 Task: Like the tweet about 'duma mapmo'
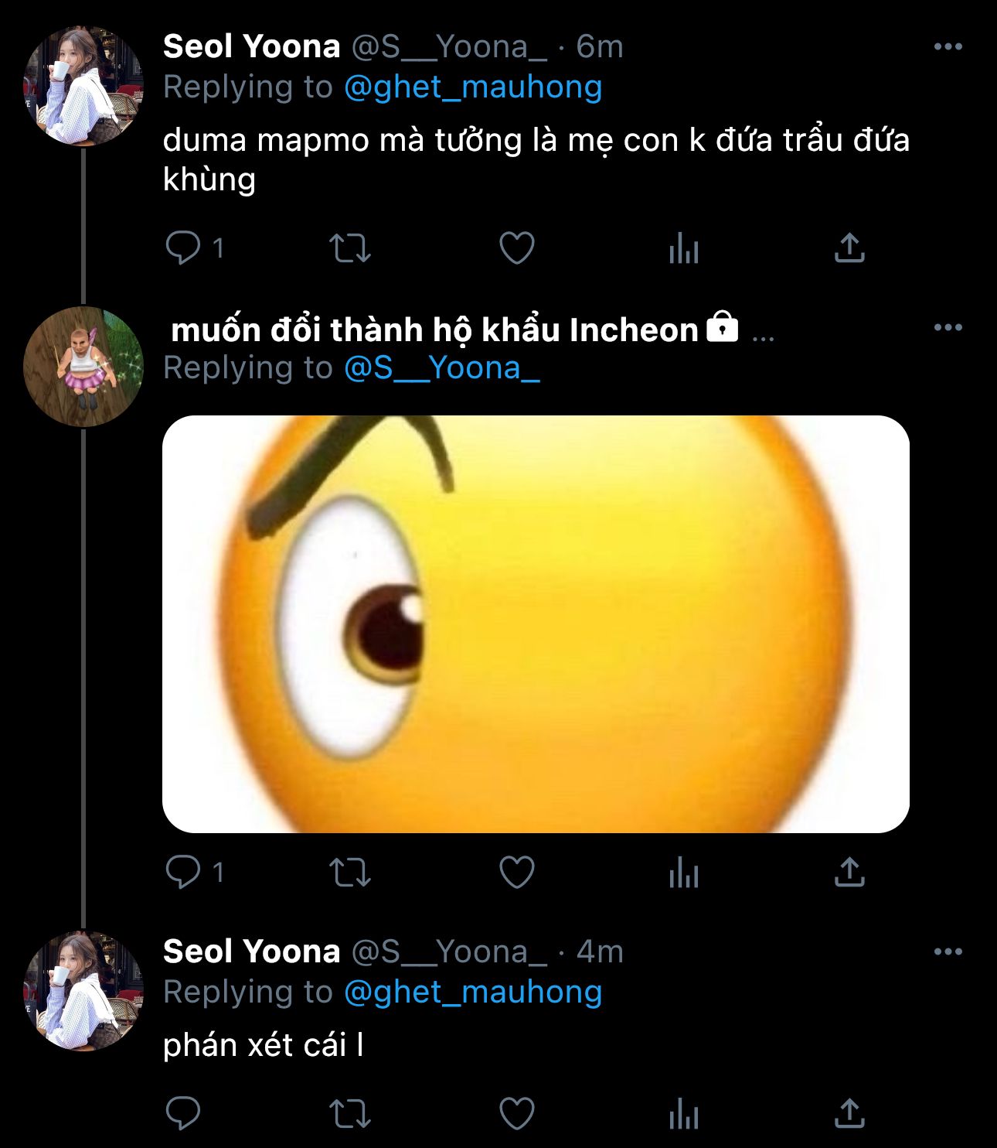517,248
